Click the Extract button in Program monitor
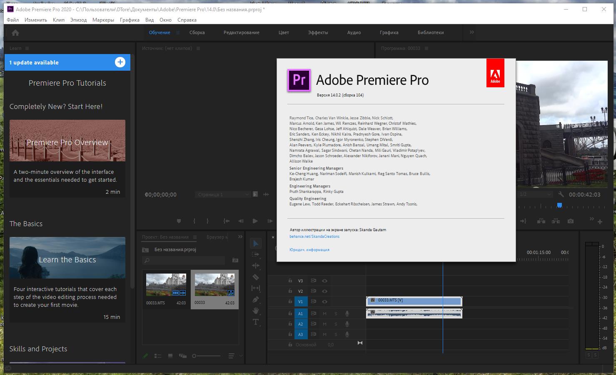This screenshot has height=375, width=616. 556,221
